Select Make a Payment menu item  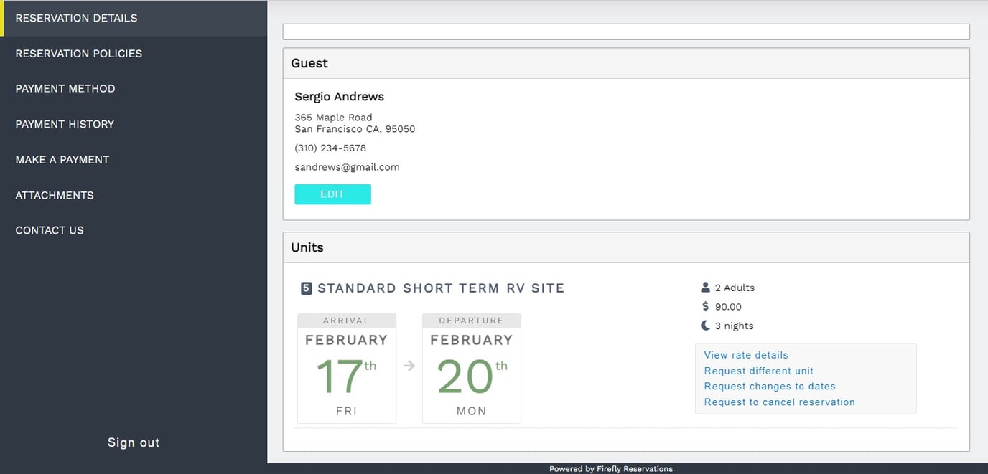click(62, 160)
